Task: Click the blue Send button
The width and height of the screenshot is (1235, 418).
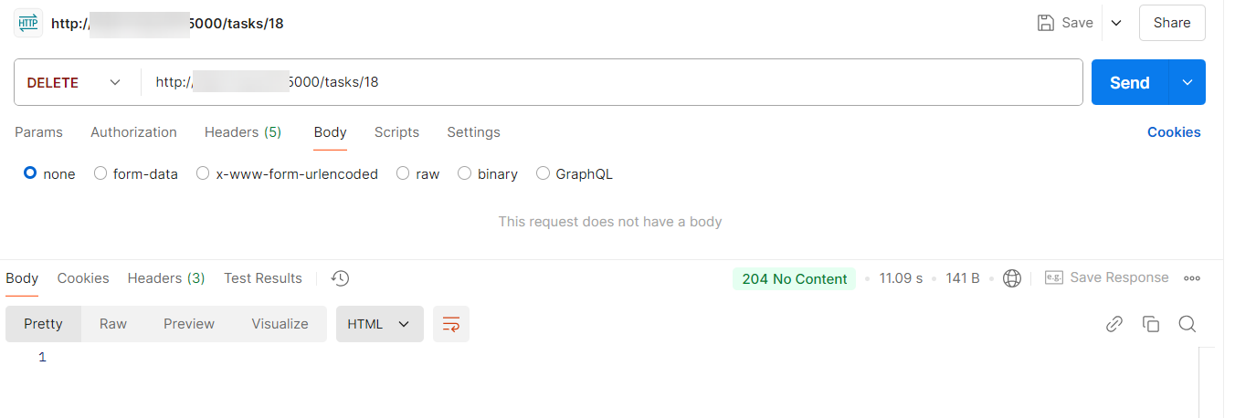Action: 1129,82
